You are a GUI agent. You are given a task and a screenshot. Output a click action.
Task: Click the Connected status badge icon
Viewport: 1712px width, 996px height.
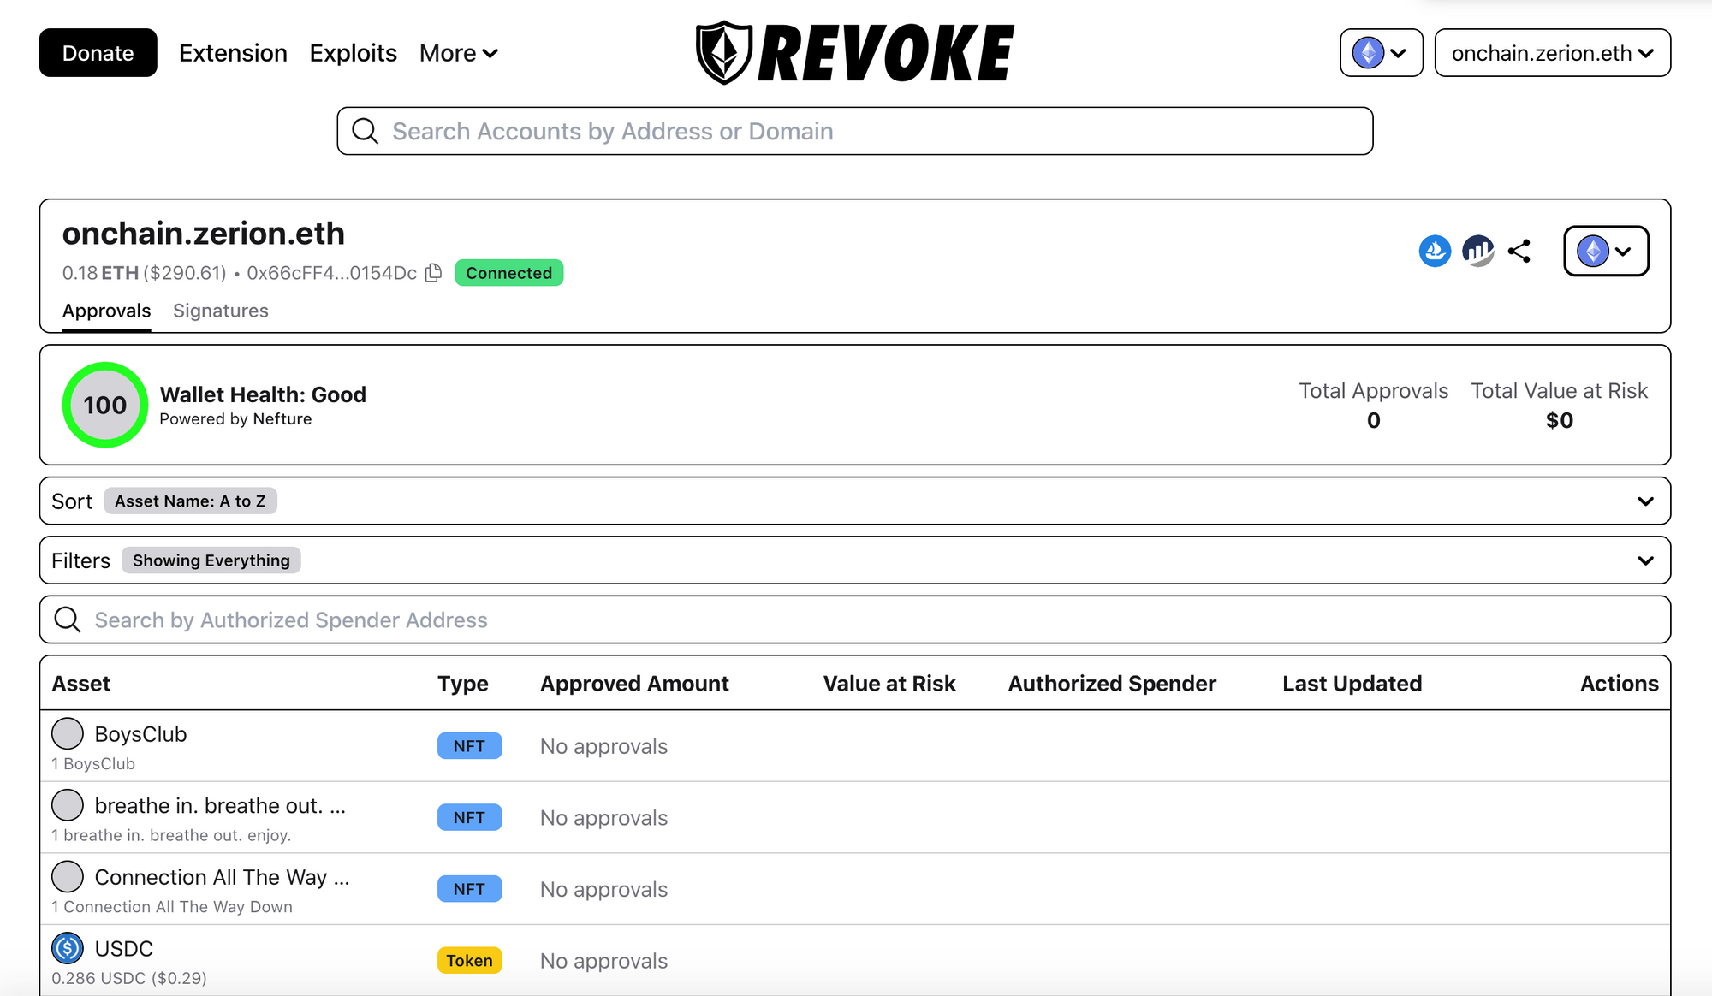(x=510, y=274)
